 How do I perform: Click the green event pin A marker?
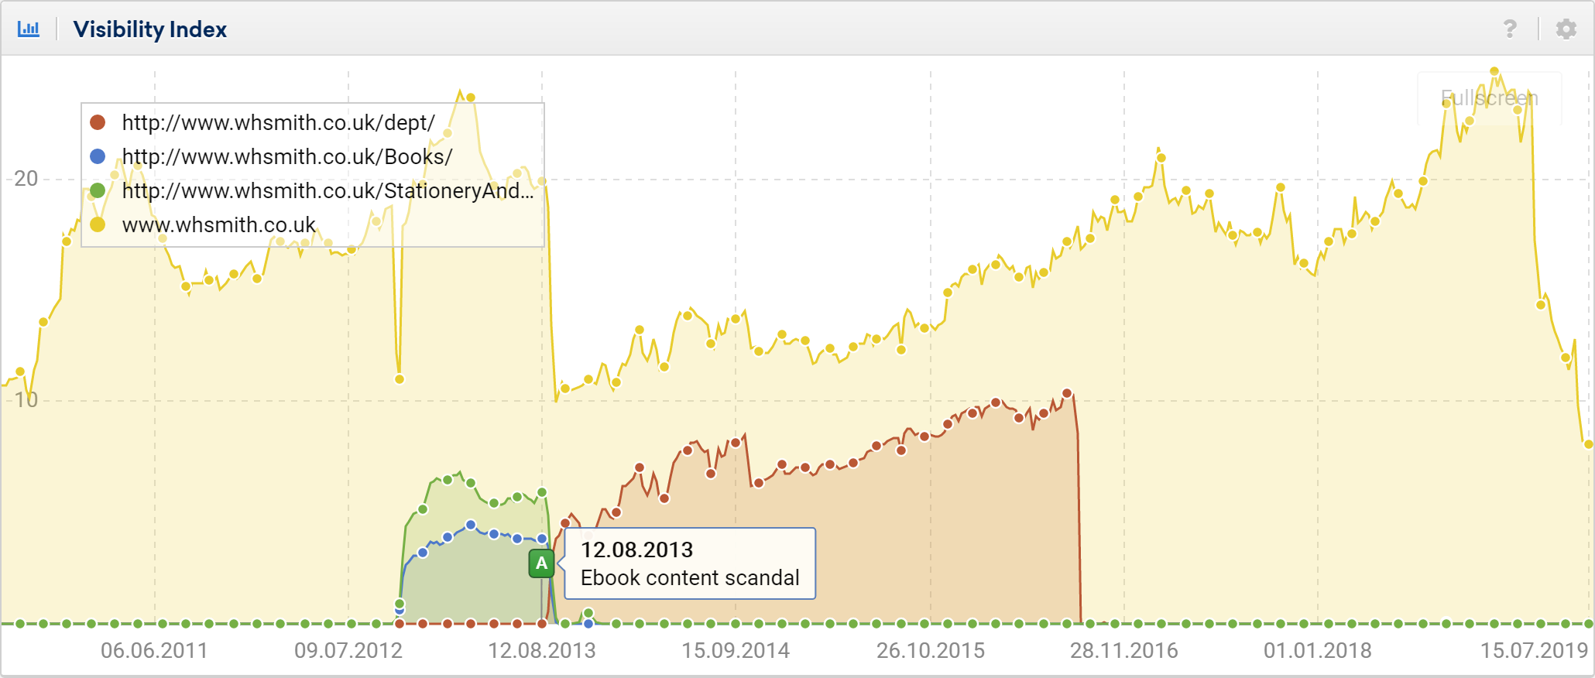[541, 563]
